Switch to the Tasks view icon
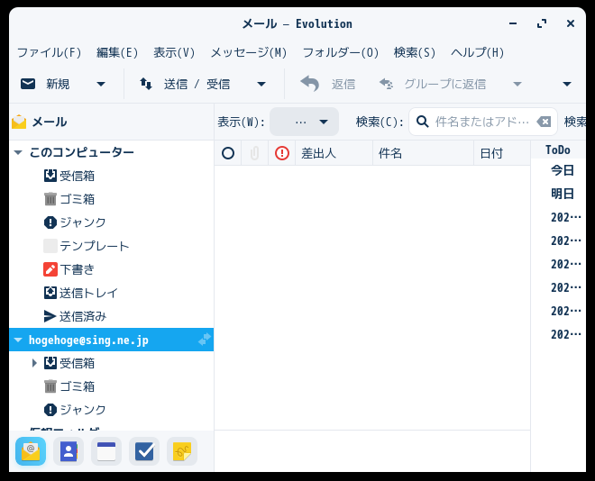This screenshot has height=481, width=595. pyautogui.click(x=144, y=451)
